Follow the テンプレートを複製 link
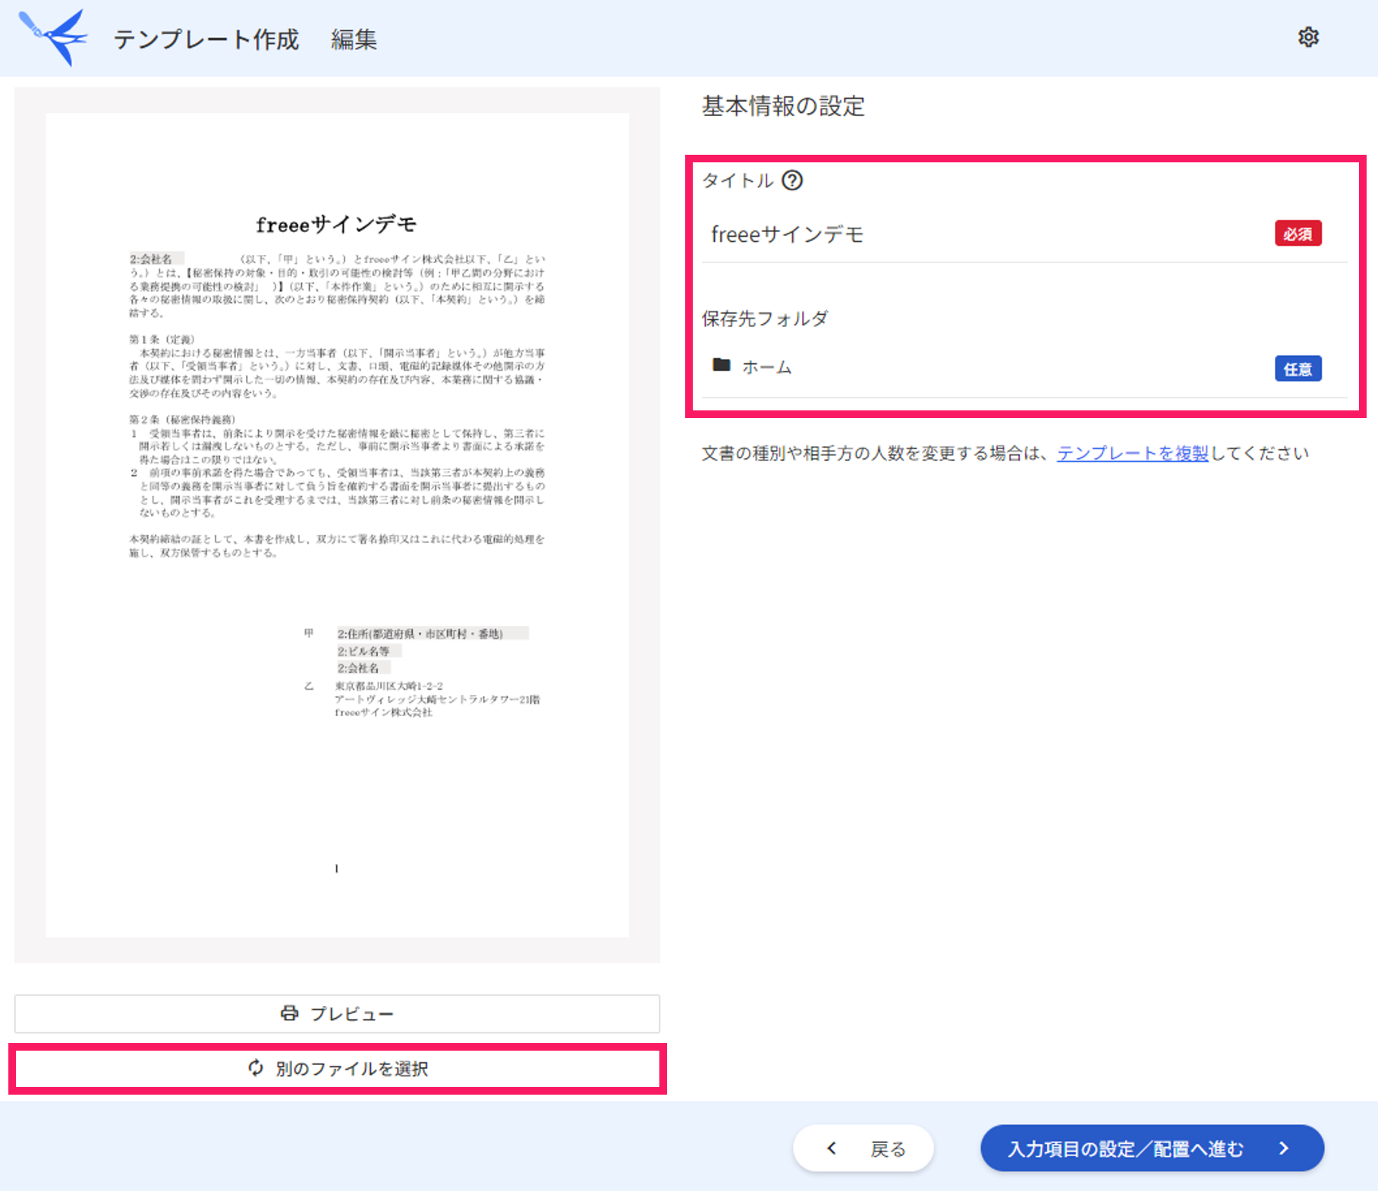 coord(1132,454)
